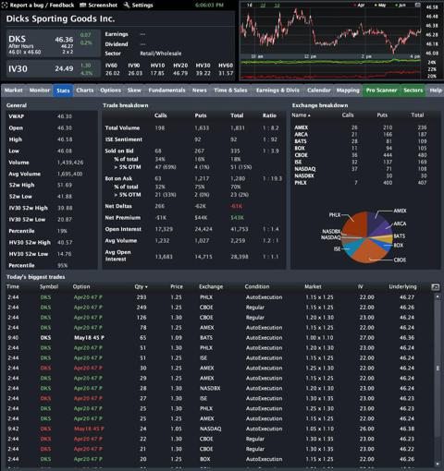Click the bug report icon
The image size is (444, 471).
click(x=5, y=5)
